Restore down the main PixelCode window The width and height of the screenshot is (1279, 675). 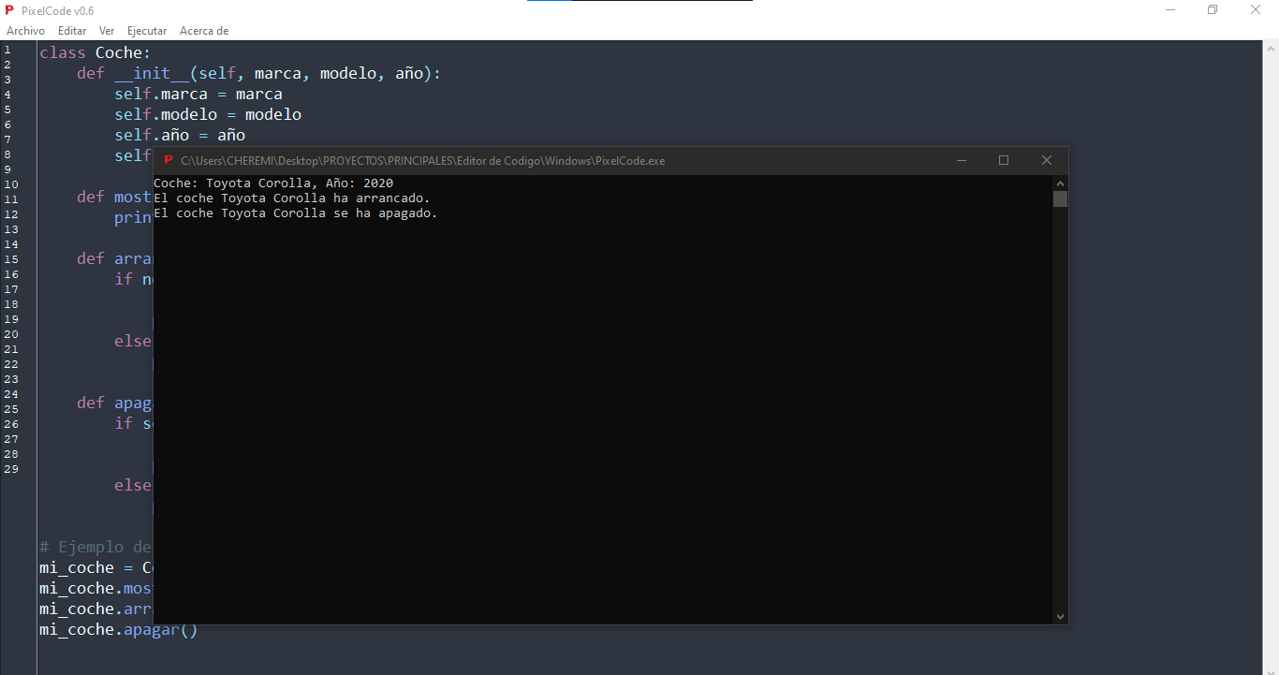click(x=1213, y=10)
